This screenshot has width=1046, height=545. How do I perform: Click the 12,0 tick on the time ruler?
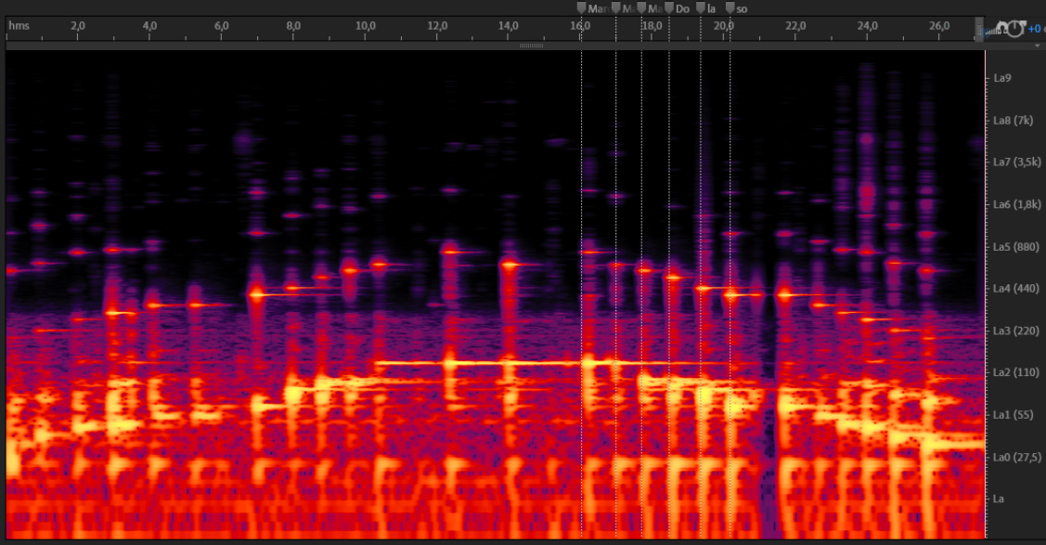437,26
